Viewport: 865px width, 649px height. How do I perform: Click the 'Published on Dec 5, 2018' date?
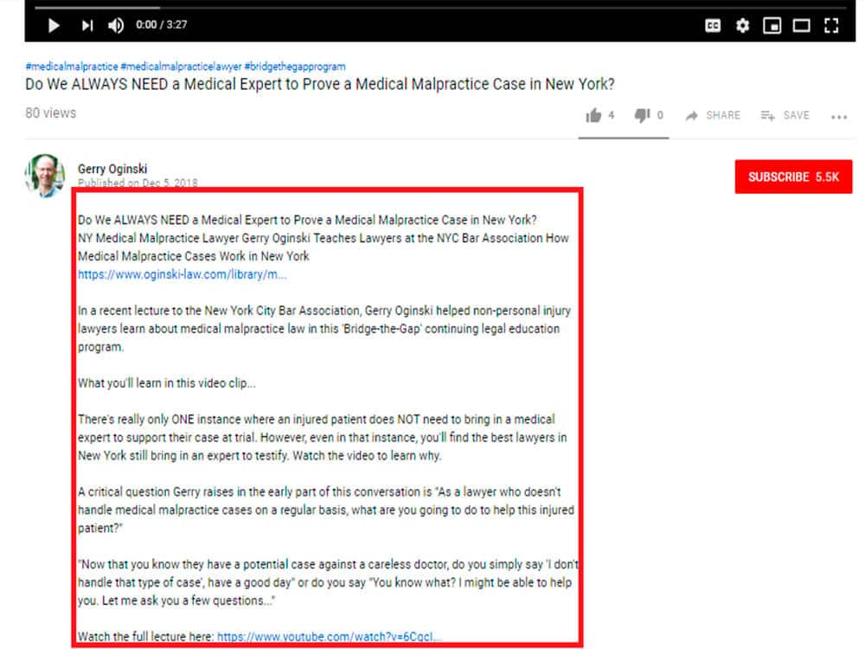(x=138, y=183)
